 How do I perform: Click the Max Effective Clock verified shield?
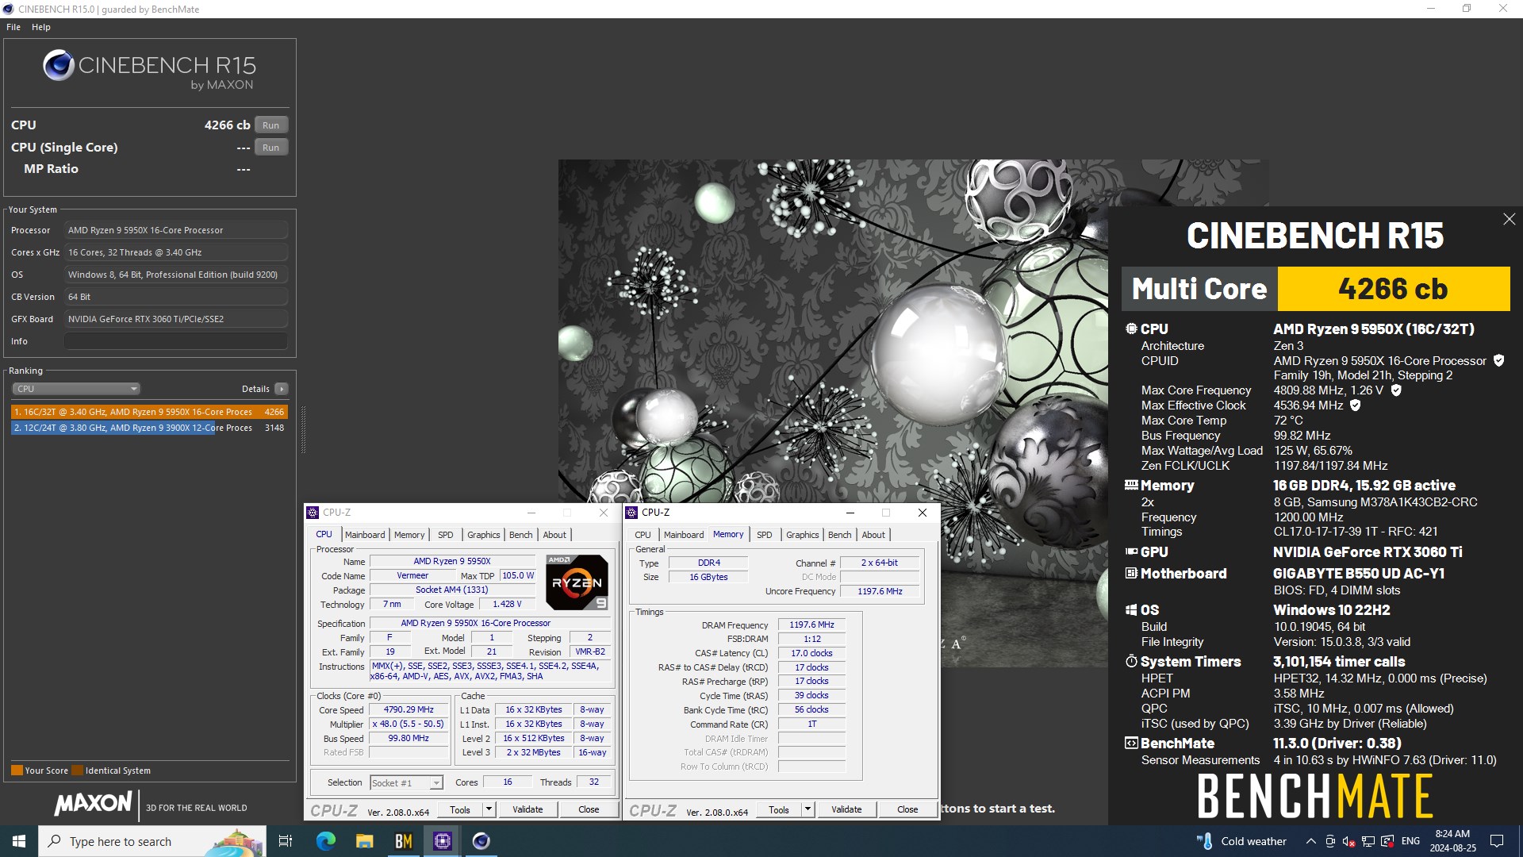pos(1356,405)
